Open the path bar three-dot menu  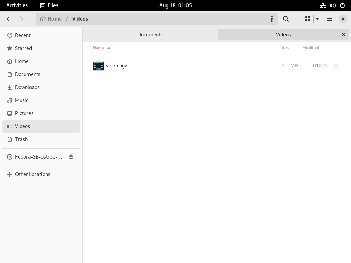[272, 19]
